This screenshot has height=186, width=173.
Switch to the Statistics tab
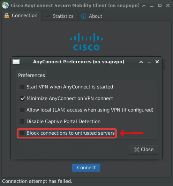pyautogui.click(x=60, y=16)
